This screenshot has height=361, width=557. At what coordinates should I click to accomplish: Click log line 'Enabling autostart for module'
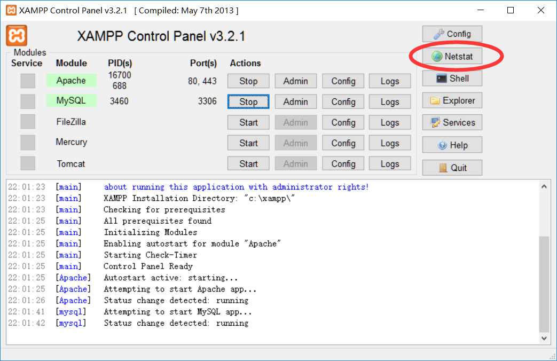pos(192,244)
